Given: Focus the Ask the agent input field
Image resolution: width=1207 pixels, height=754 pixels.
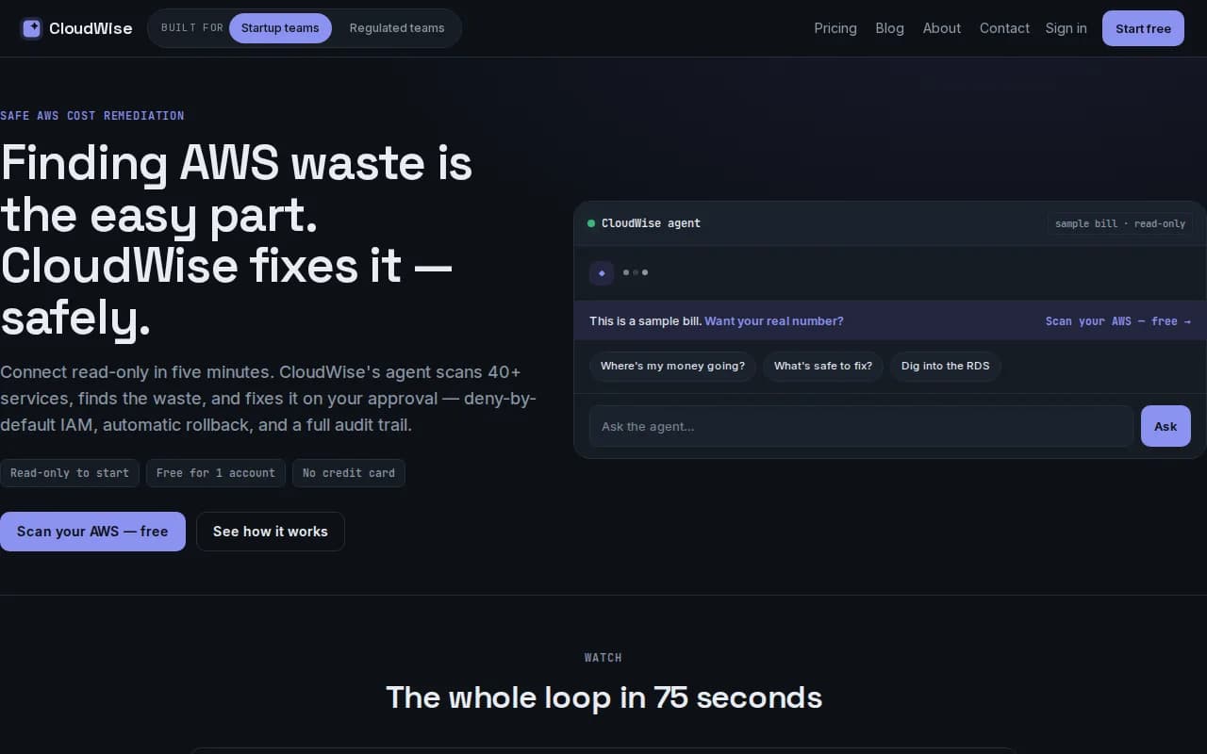Looking at the screenshot, I should (x=861, y=426).
